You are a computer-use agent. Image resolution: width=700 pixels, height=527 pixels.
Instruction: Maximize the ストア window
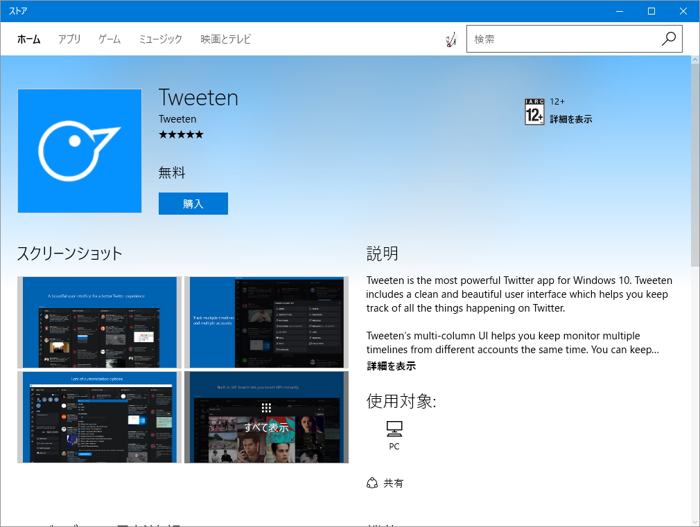pyautogui.click(x=651, y=11)
